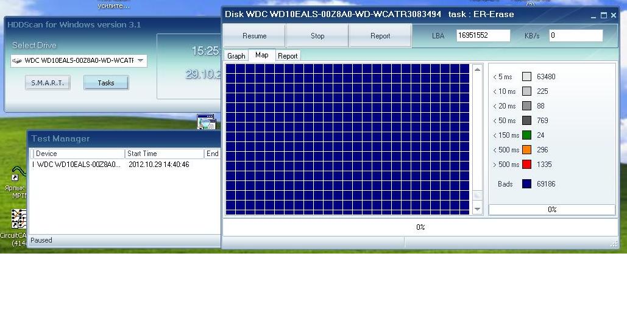Click the scroll-up arrow of block map
The image size is (627, 320).
(x=478, y=69)
